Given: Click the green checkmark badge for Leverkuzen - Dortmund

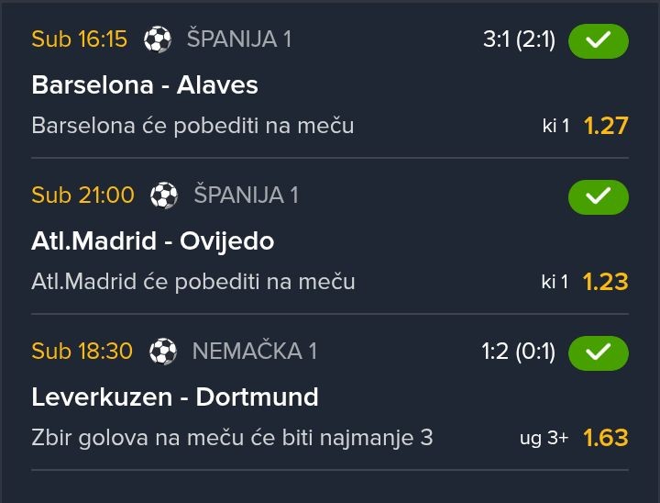Looking at the screenshot, I should (x=598, y=352).
